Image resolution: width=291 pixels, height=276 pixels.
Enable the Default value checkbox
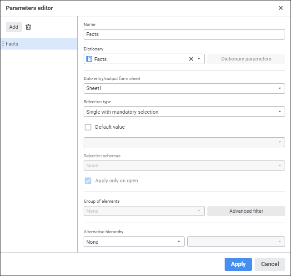click(x=88, y=127)
